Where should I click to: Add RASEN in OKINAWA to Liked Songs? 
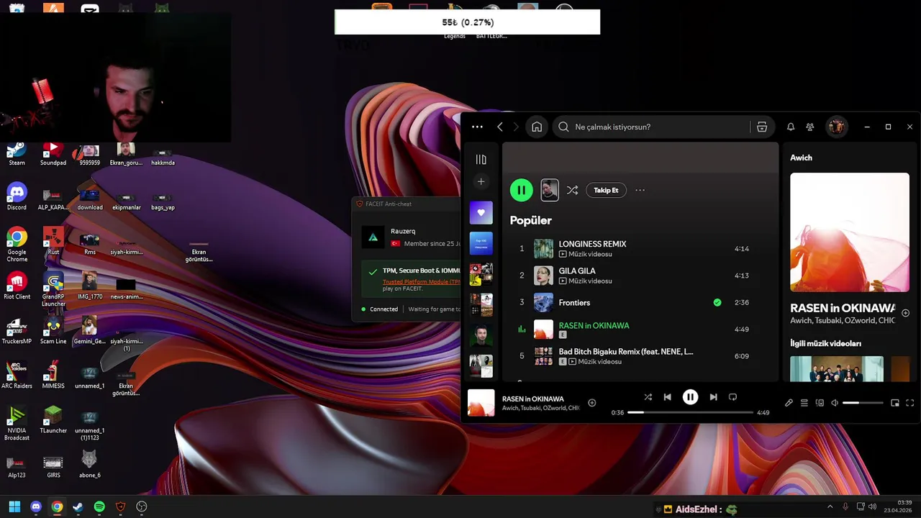tap(592, 403)
